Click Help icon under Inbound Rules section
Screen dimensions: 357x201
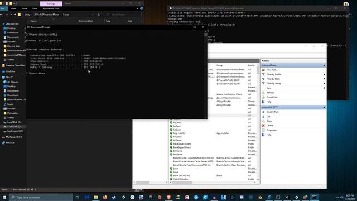point(263,102)
